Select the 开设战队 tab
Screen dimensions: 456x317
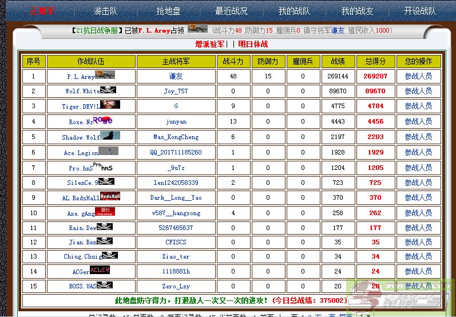[x=419, y=11]
